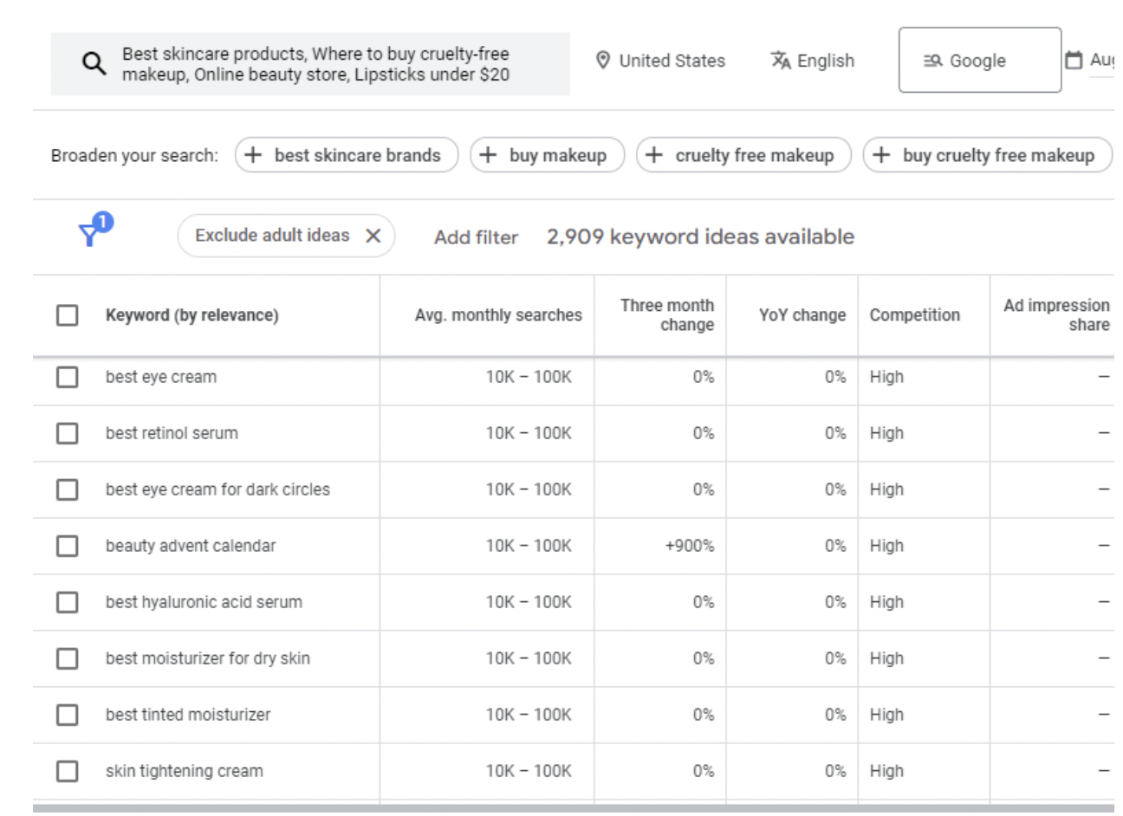Image resolution: width=1123 pixels, height=816 pixels.
Task: Sort by Competition column header
Action: tap(914, 315)
